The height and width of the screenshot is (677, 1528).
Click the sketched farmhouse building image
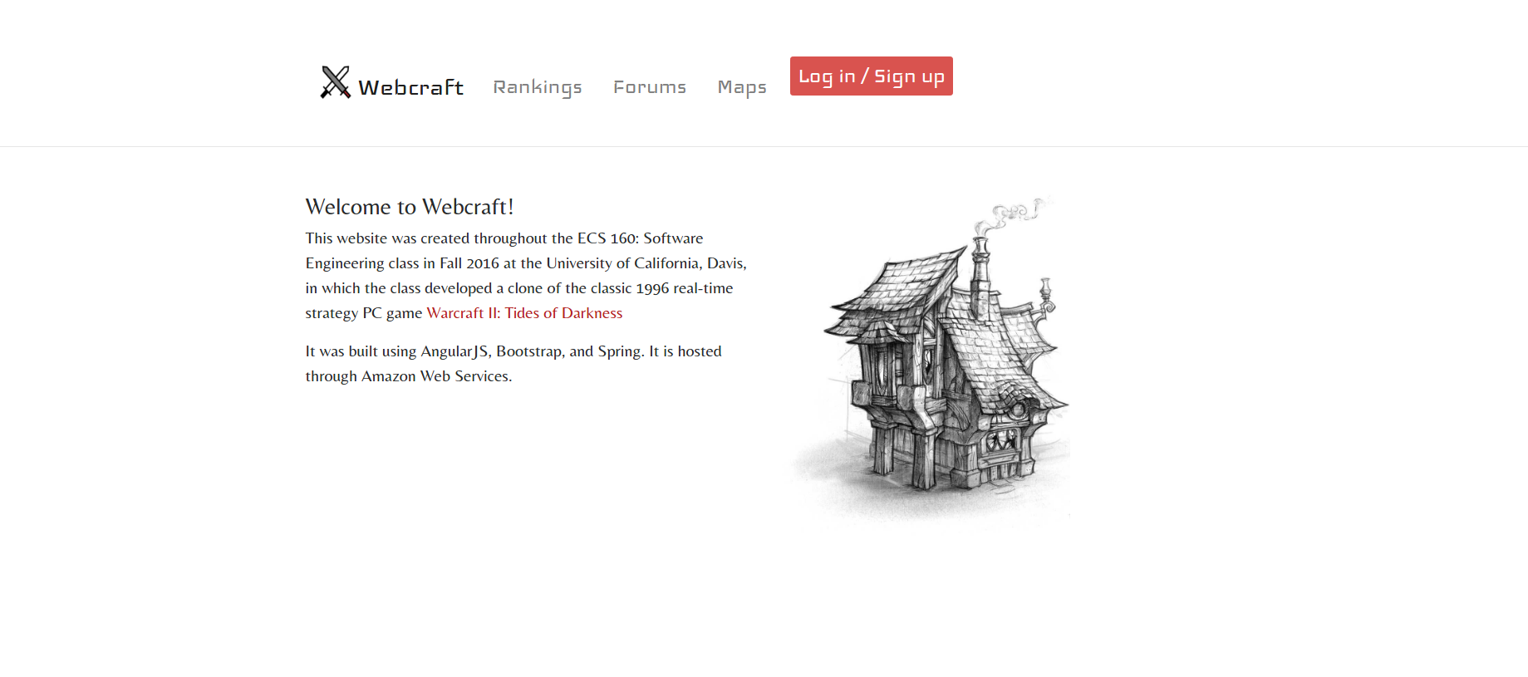930,361
